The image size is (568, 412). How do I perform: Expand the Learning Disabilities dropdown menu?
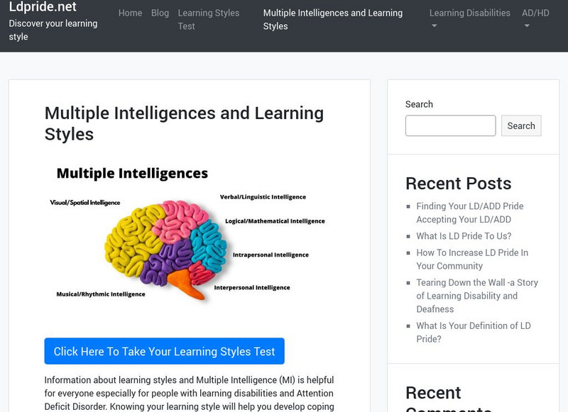469,13
